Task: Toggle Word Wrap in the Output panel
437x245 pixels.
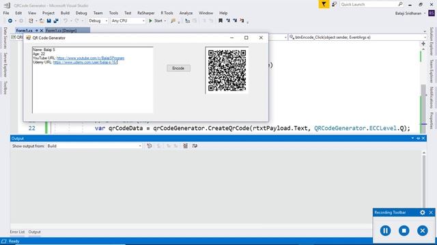Action: point(195,146)
